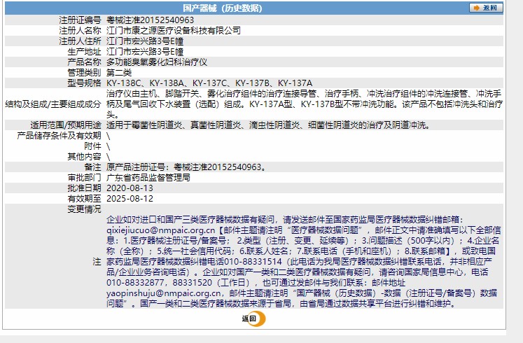Click email address qixiejiucuo@nmpaic.org.cn

tap(161, 230)
